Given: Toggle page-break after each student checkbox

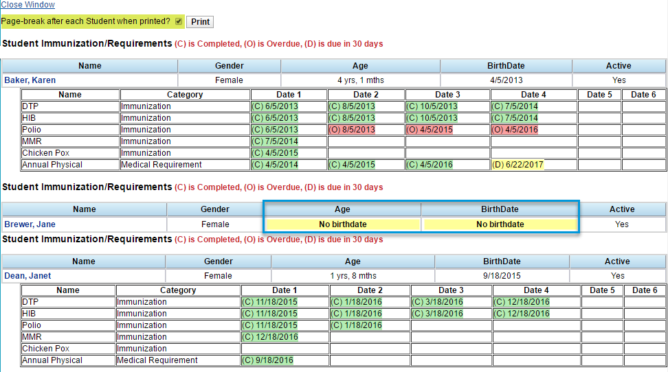Looking at the screenshot, I should 179,21.
